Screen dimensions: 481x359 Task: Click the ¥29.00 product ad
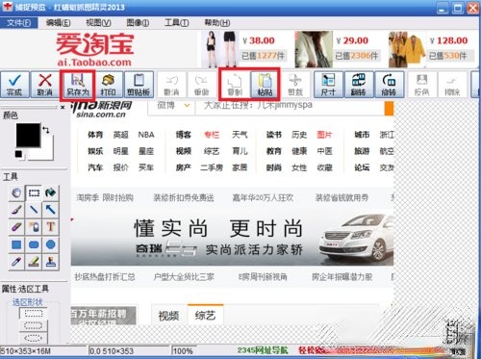pos(338,49)
